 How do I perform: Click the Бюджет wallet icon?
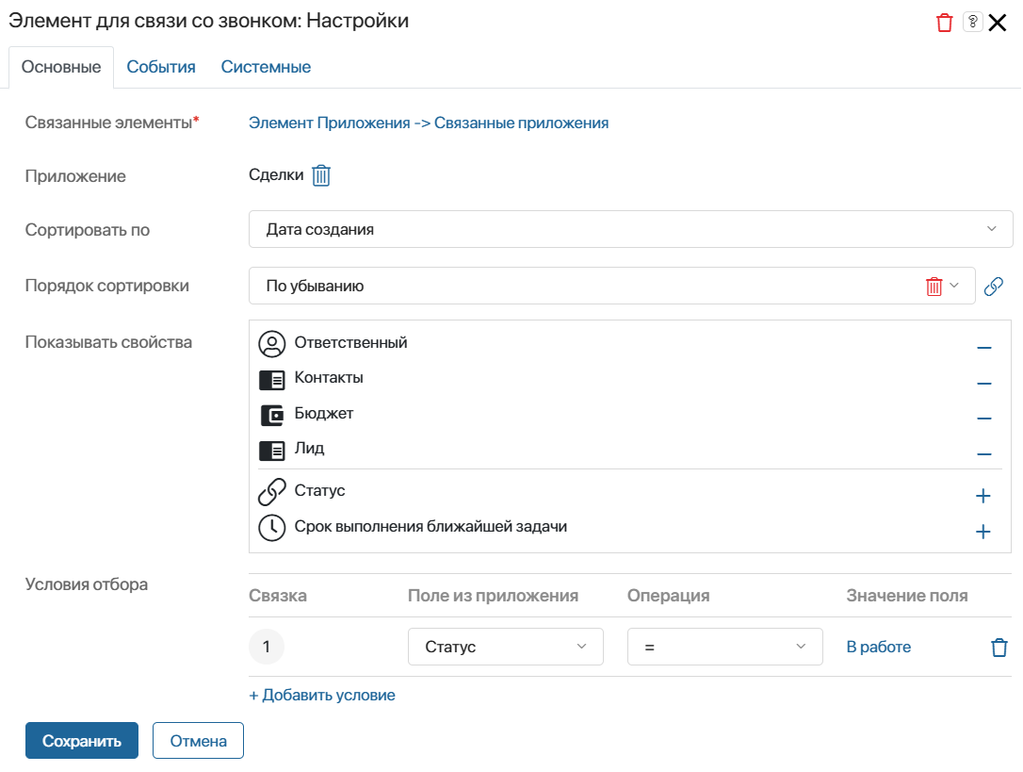point(272,415)
